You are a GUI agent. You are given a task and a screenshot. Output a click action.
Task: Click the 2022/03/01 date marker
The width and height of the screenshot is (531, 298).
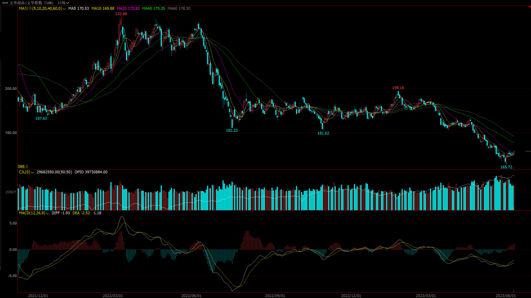(113, 296)
